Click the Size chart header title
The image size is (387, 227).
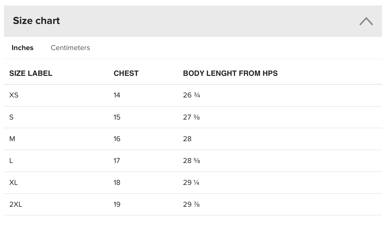click(36, 21)
